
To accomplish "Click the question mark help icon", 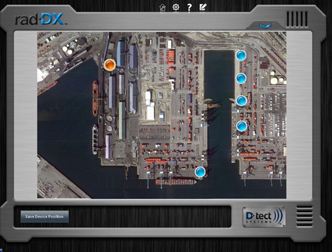I will tap(189, 8).
